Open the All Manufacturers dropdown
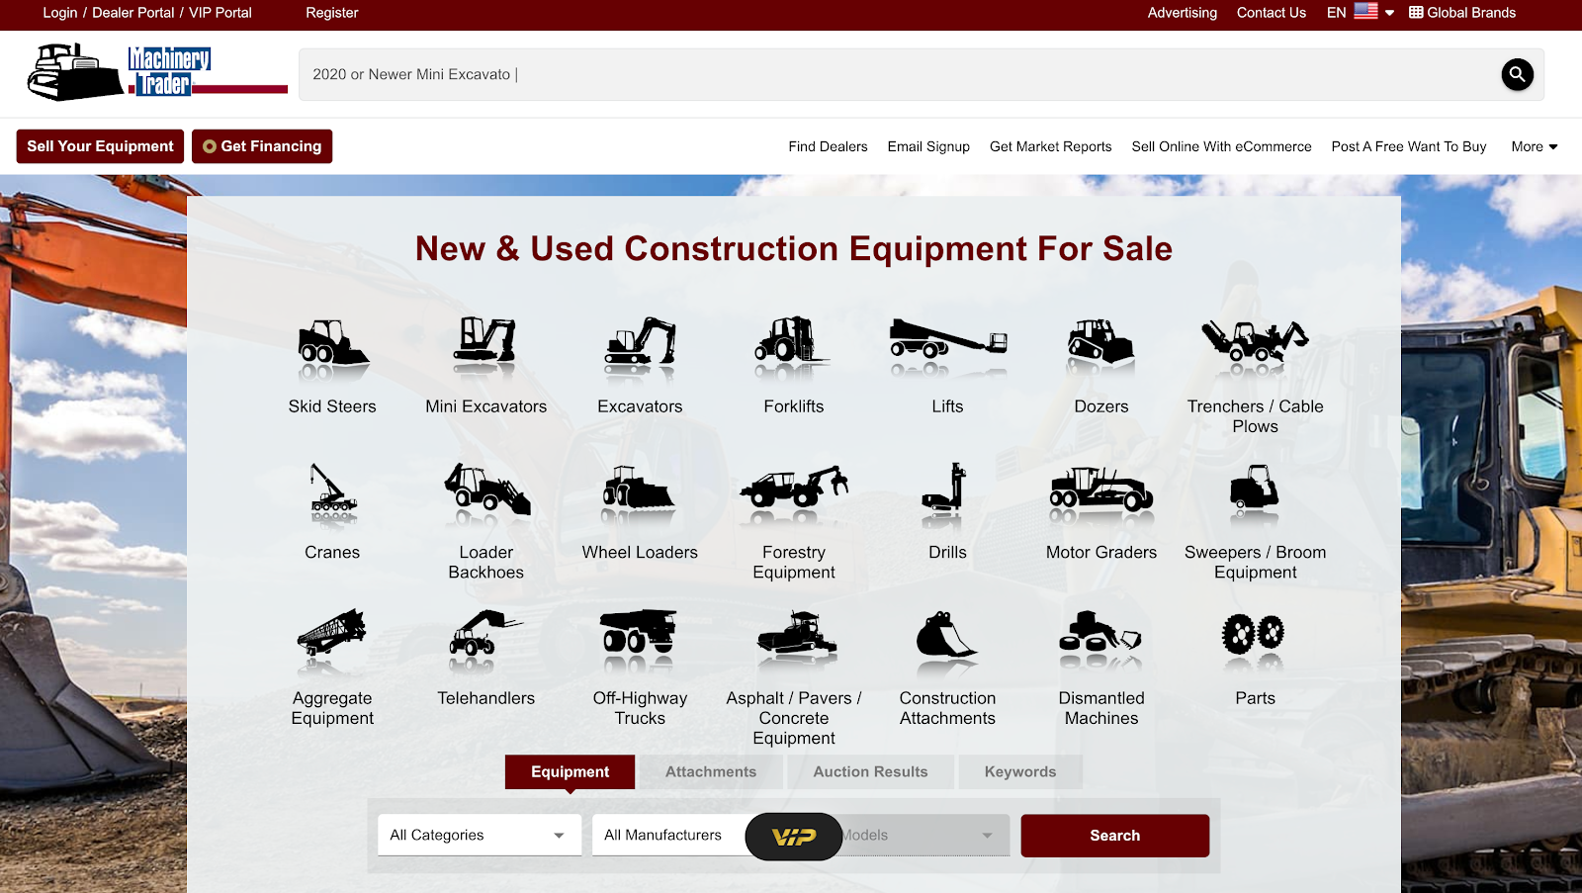Viewport: 1582px width, 893px height. 668,836
